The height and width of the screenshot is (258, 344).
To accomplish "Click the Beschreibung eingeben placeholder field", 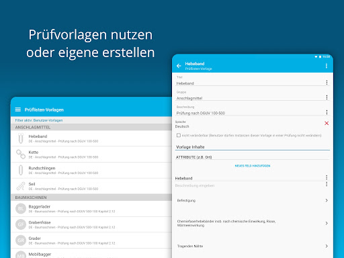I will point(249,185).
